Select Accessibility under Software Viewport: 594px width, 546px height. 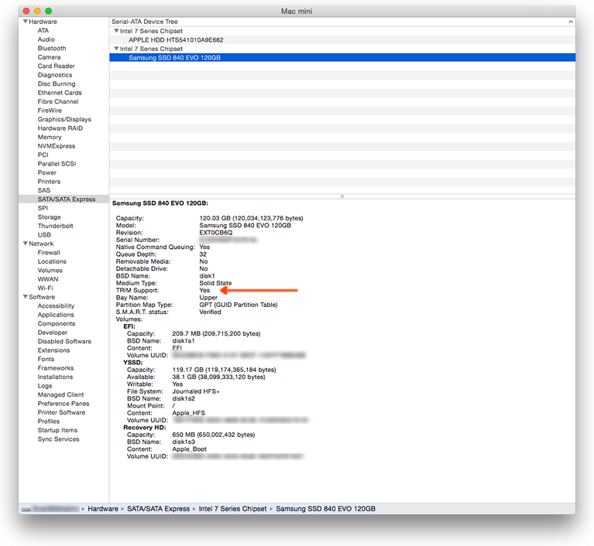tap(56, 305)
